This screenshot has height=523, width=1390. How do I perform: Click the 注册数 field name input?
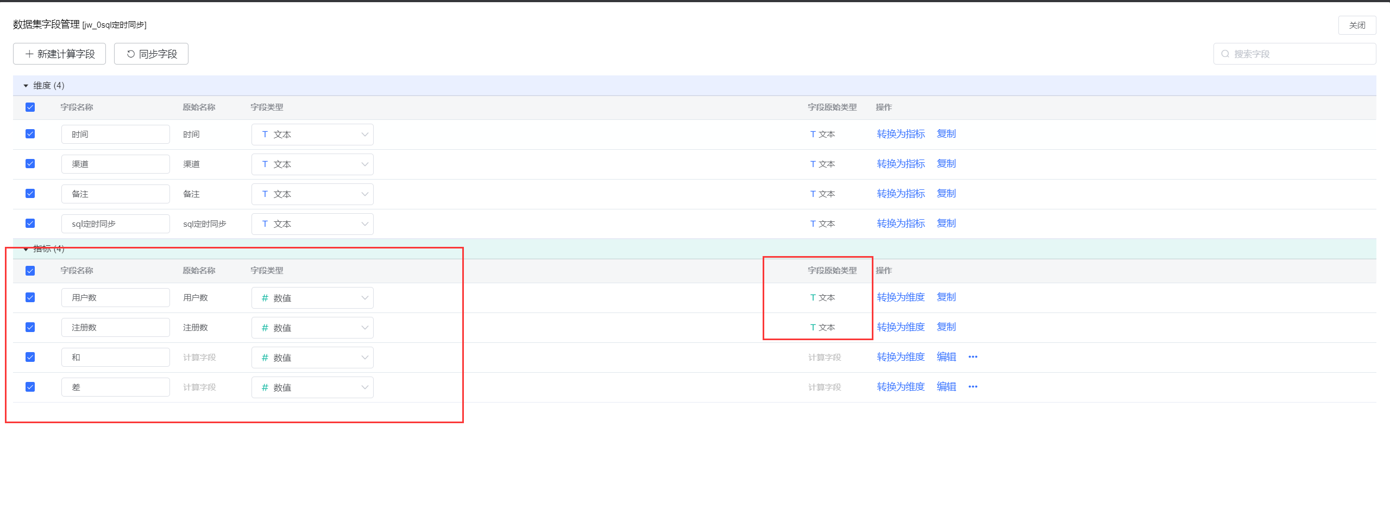(116, 328)
